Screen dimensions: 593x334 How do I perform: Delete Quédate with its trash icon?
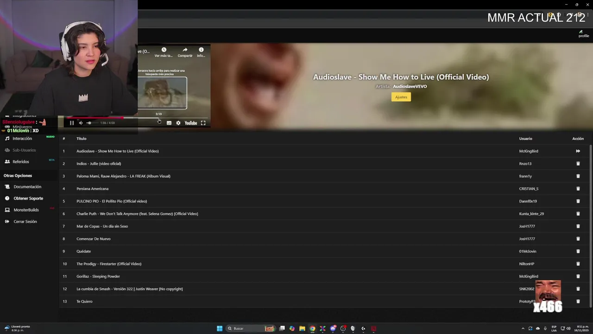tap(578, 251)
